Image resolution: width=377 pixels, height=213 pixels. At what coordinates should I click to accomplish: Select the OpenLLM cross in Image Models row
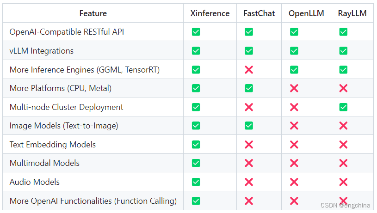[294, 126]
